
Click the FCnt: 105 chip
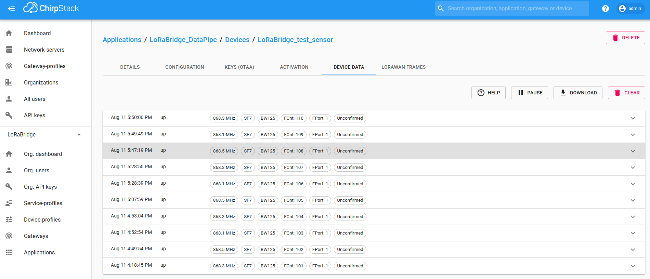coord(294,200)
